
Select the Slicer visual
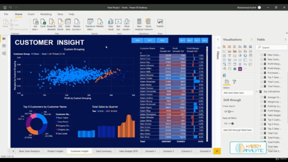coord(224,64)
